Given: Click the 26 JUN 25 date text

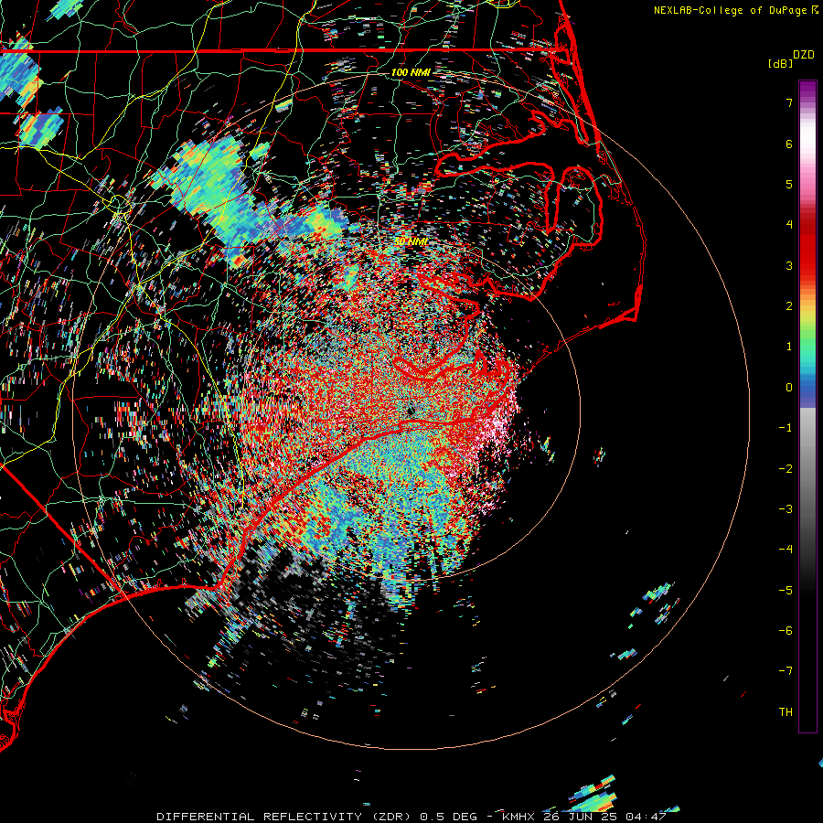Looking at the screenshot, I should (x=580, y=817).
